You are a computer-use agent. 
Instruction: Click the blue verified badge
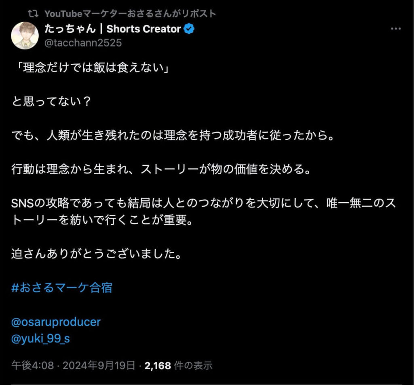189,29
